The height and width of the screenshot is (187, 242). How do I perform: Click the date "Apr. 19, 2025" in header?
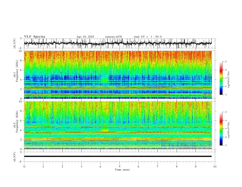(x=85, y=37)
